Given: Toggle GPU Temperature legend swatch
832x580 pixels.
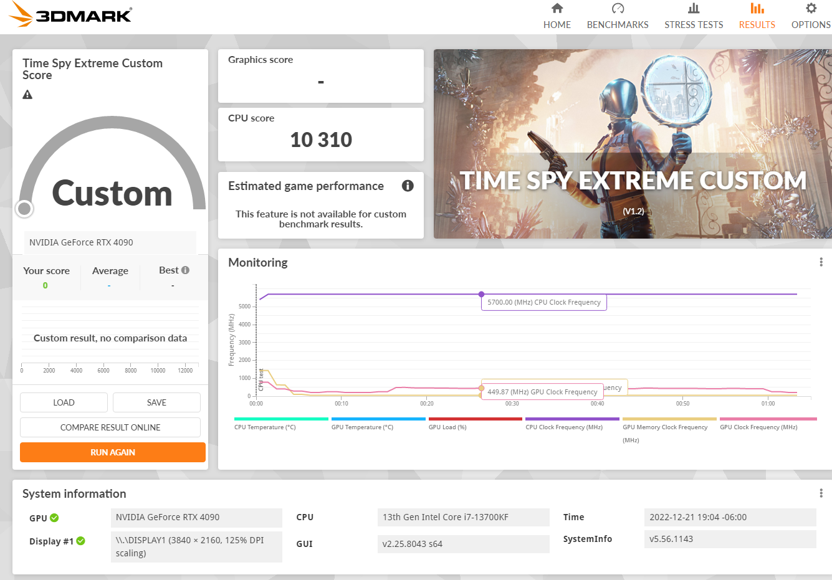Looking at the screenshot, I should coord(378,419).
